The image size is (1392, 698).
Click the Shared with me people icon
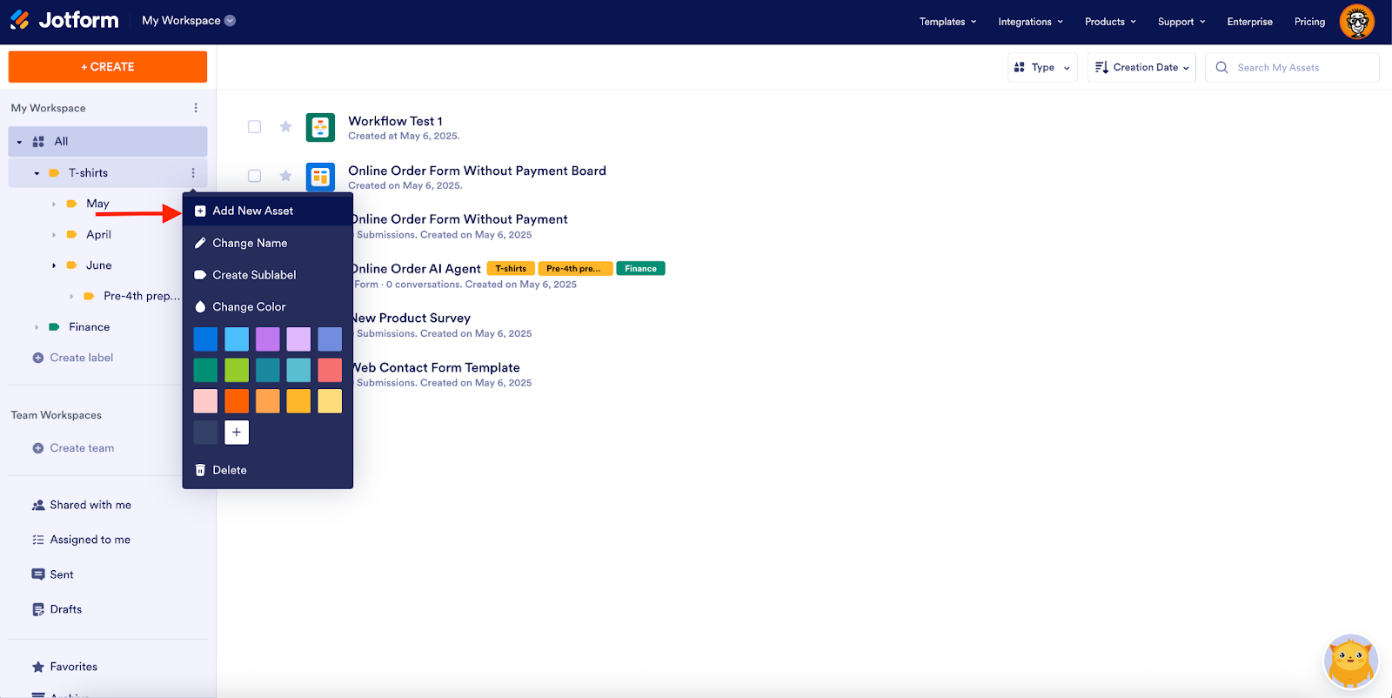click(38, 505)
